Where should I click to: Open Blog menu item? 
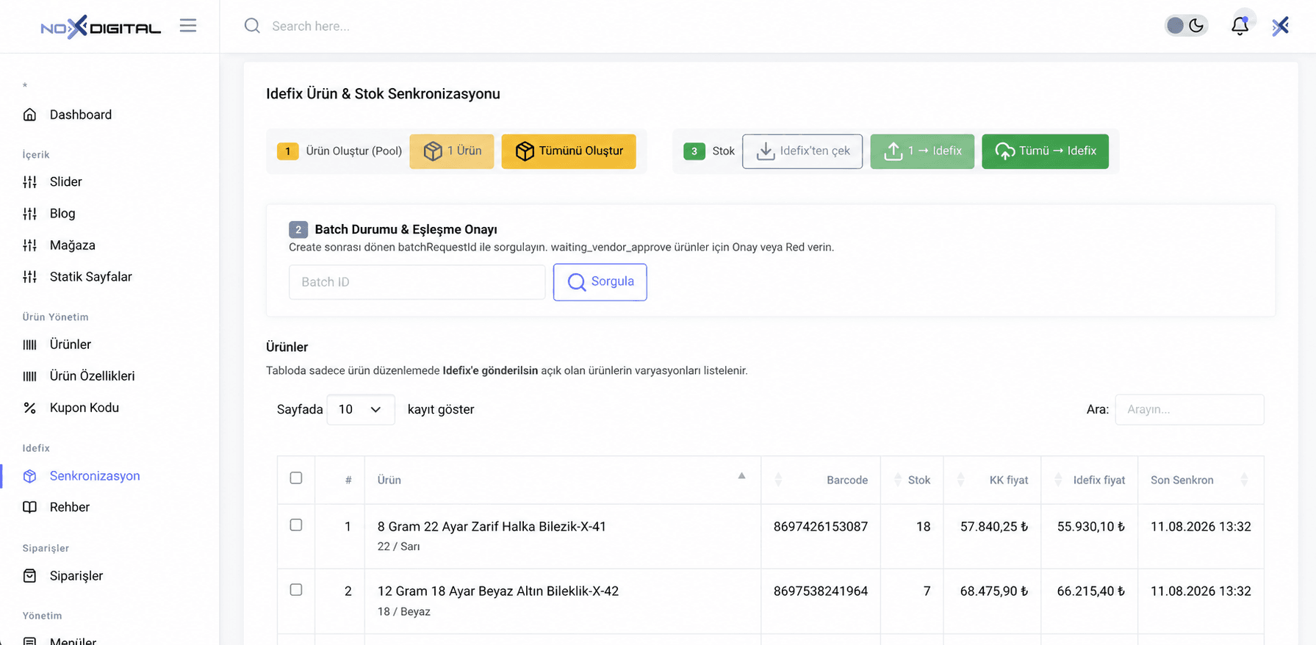point(62,213)
